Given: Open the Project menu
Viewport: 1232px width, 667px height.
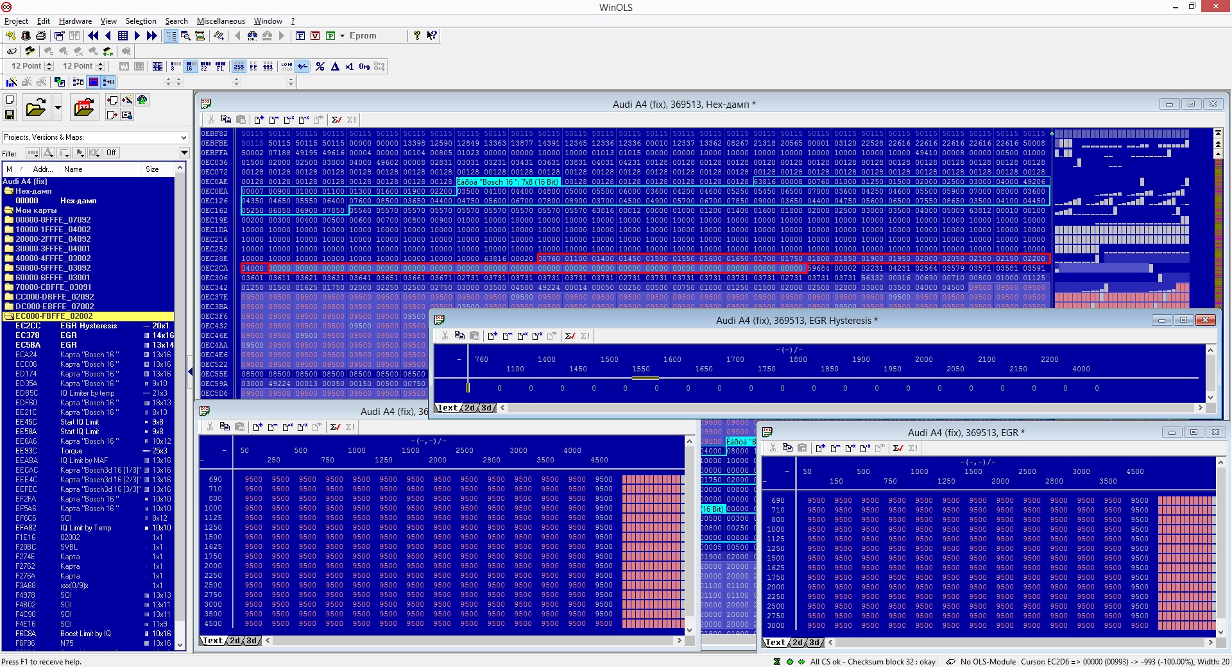Looking at the screenshot, I should click(x=16, y=21).
